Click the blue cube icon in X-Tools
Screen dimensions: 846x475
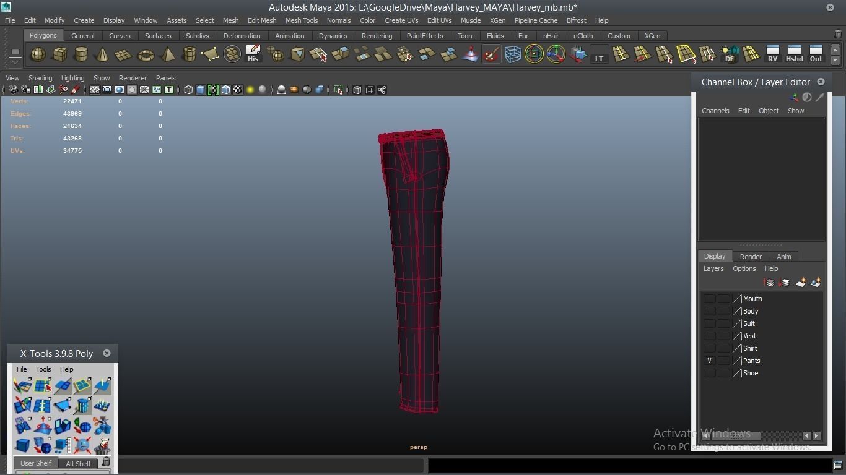coord(22,445)
